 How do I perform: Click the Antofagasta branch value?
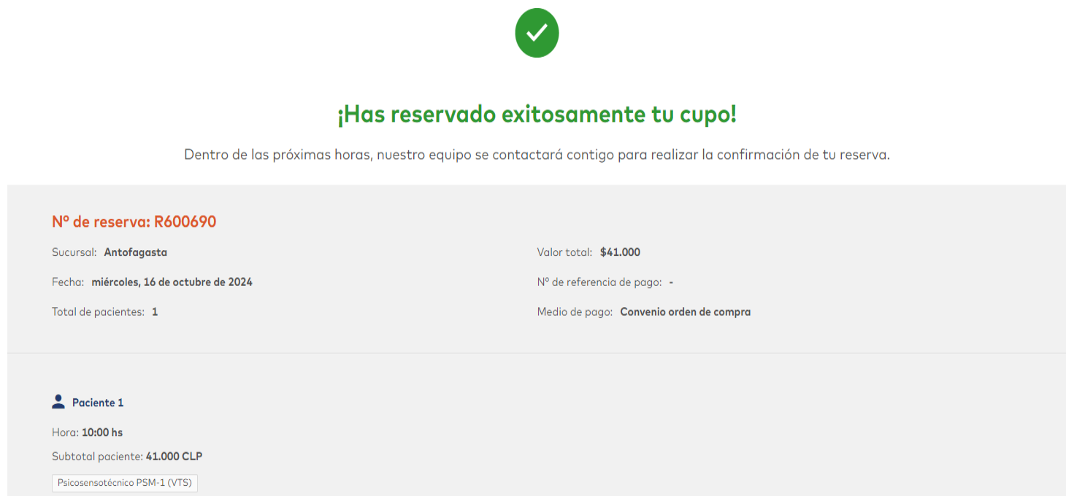(136, 252)
